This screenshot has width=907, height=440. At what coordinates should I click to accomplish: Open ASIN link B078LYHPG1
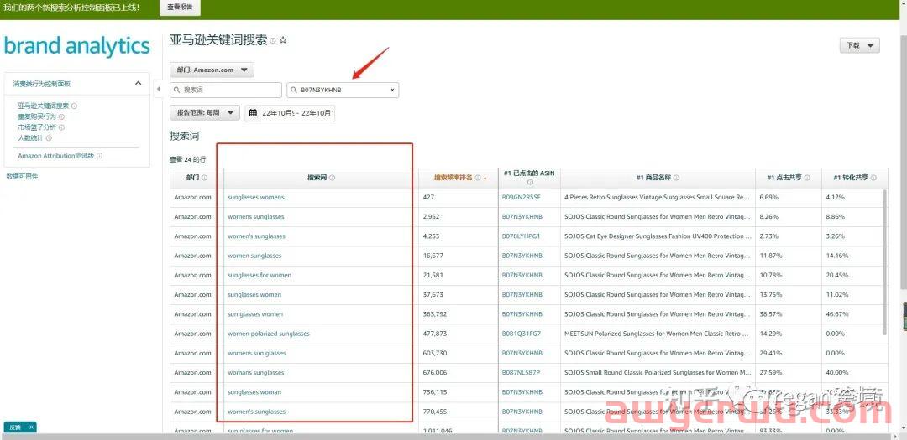point(522,236)
